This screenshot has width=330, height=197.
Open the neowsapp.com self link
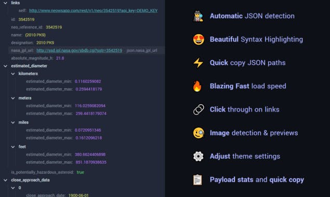point(93,10)
